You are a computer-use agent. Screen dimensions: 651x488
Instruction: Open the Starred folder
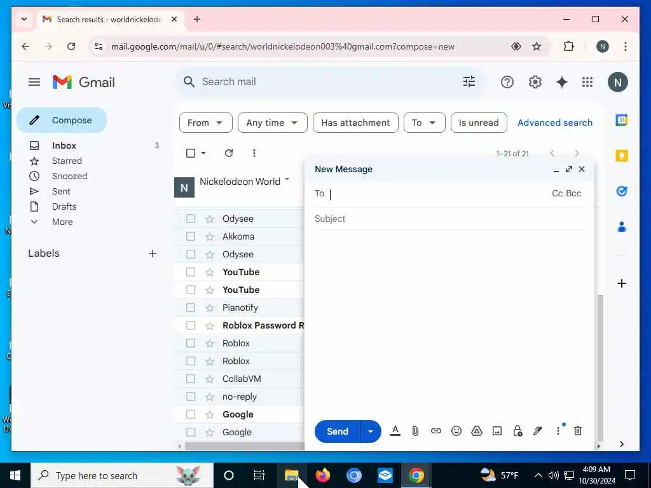coord(67,161)
